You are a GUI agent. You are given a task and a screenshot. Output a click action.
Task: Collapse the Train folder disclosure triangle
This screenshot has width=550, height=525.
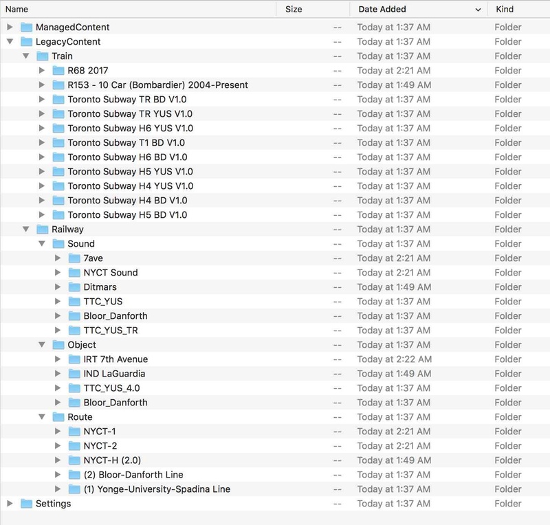26,56
